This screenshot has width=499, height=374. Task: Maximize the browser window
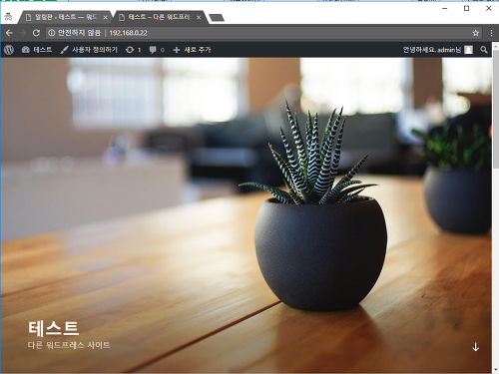point(466,8)
